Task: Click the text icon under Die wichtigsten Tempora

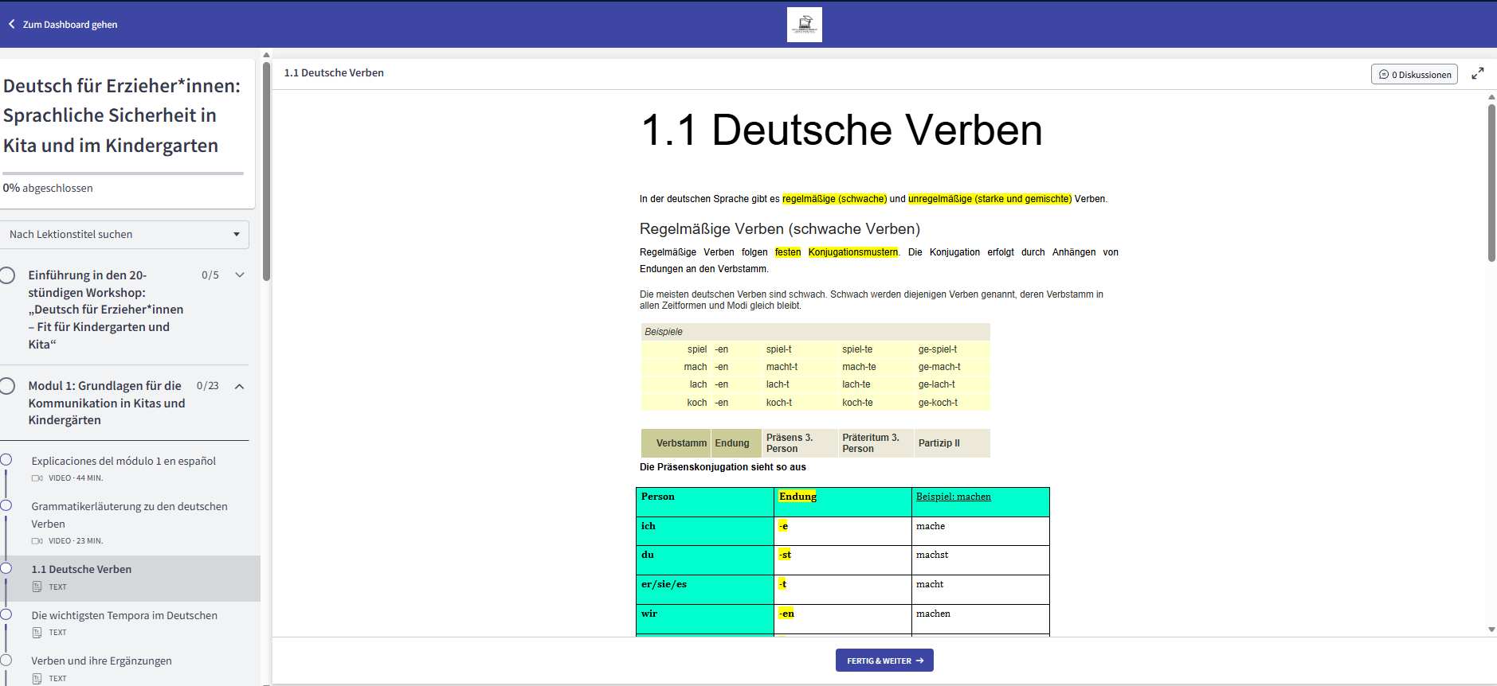Action: tap(37, 633)
